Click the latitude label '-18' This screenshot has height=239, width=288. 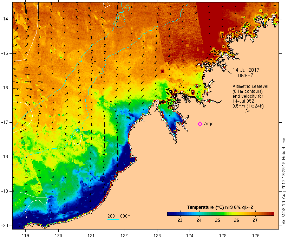4,157
